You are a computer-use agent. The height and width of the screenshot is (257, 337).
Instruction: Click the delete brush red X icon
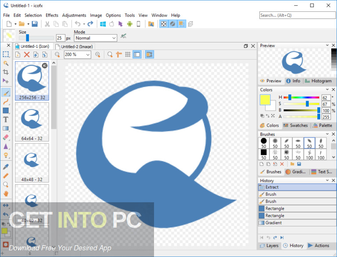282,164
